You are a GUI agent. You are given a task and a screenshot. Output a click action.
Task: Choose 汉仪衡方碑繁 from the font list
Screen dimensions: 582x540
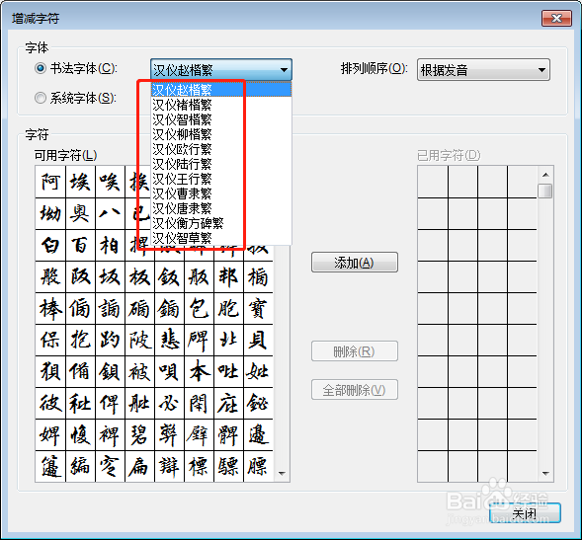pos(221,223)
